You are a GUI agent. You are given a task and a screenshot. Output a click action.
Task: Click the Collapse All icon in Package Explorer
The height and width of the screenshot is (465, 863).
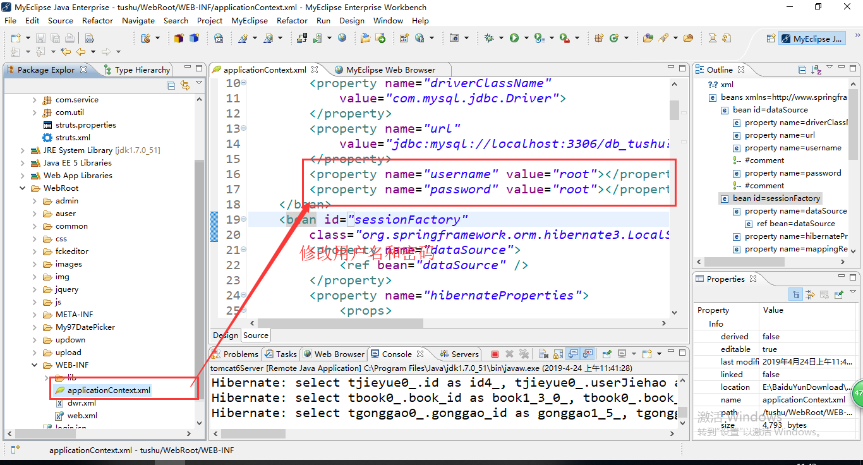click(x=171, y=85)
